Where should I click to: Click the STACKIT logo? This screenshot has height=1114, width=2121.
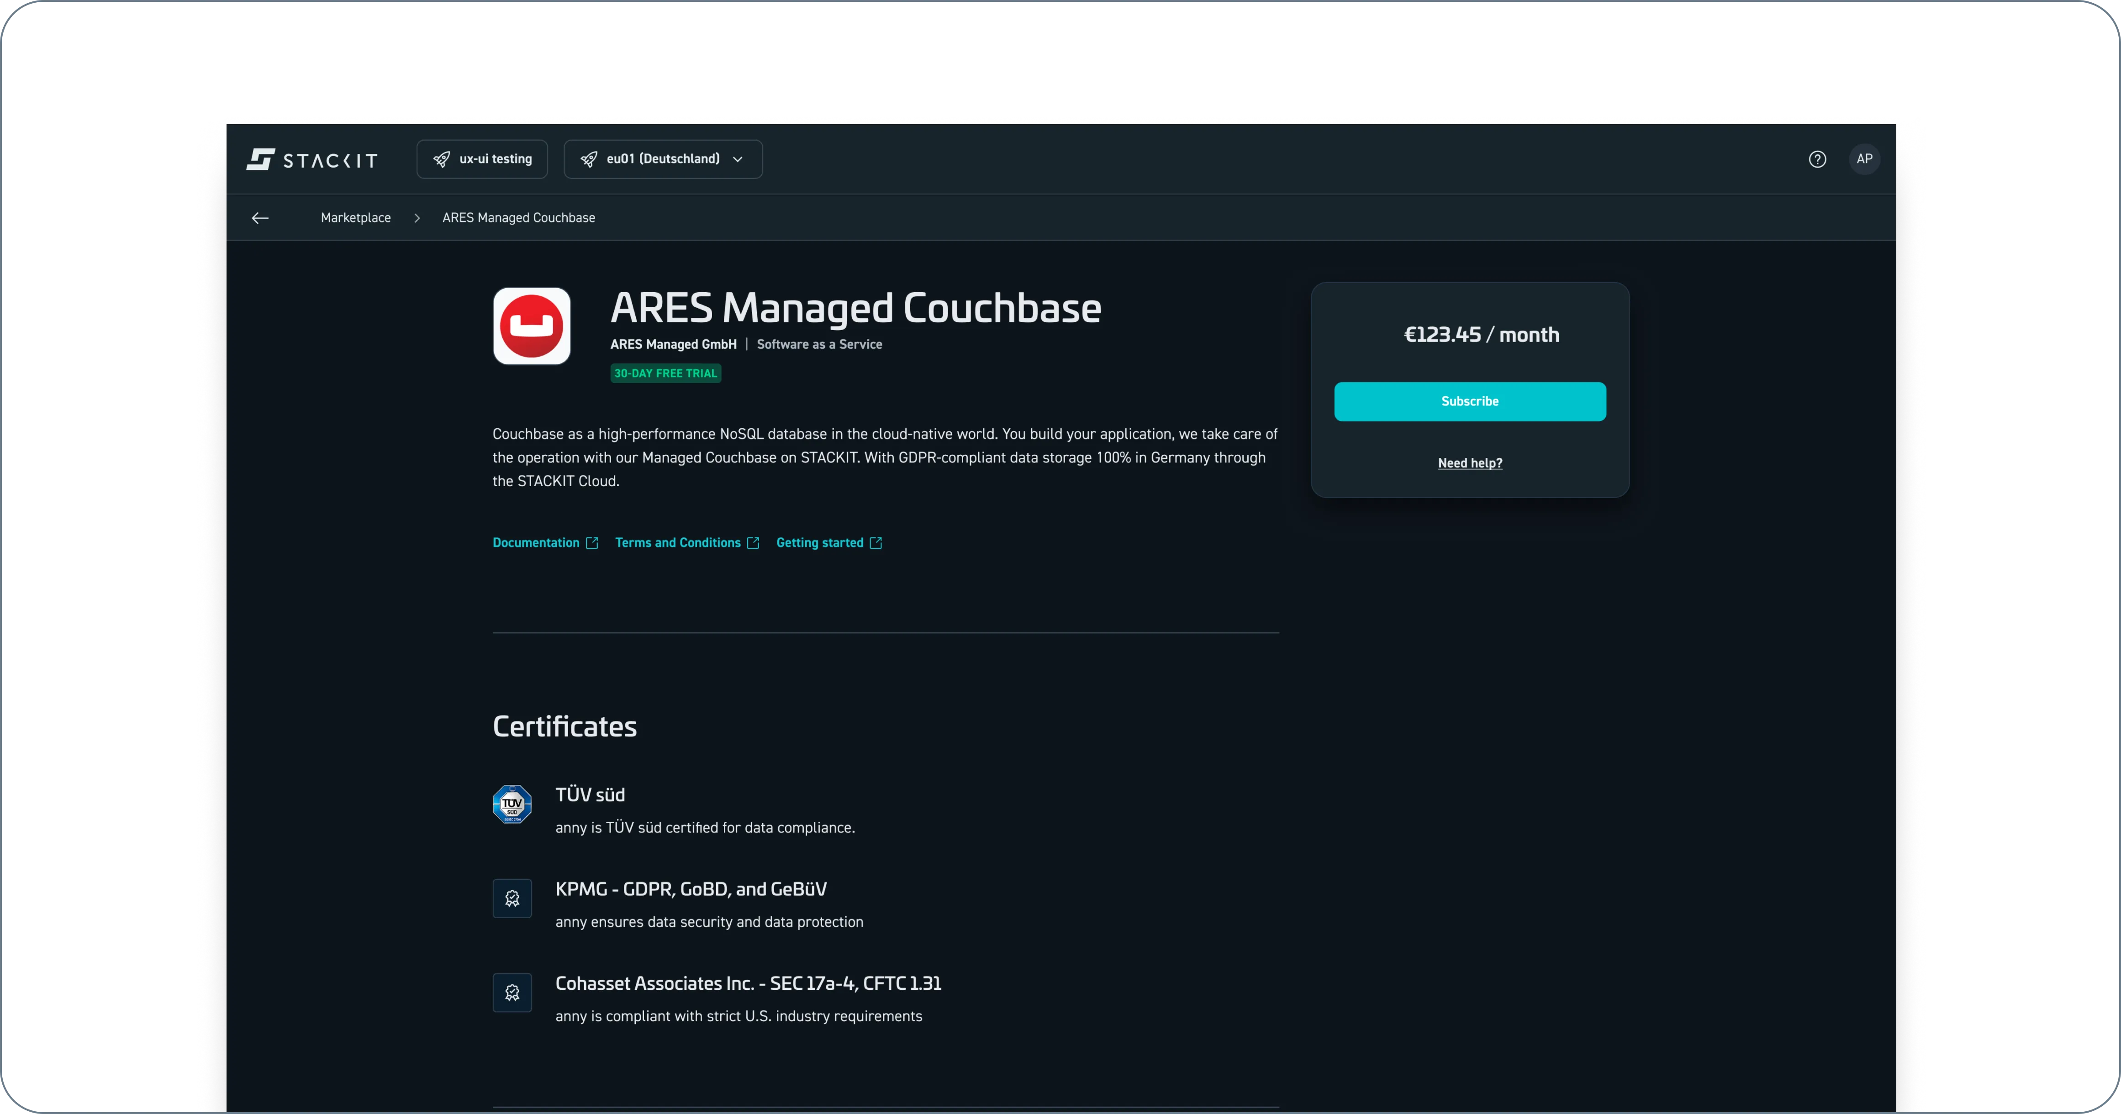311,159
